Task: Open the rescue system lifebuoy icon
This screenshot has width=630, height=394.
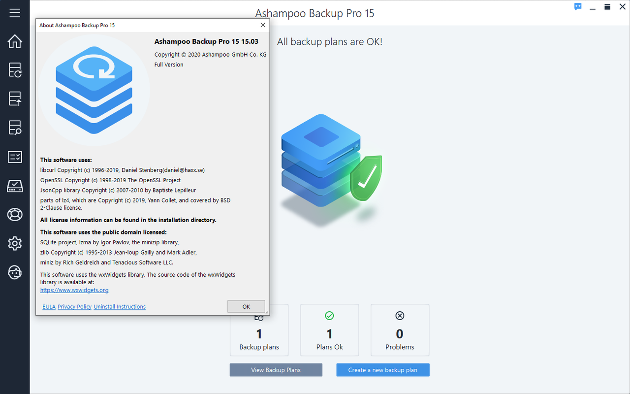Action: click(15, 214)
